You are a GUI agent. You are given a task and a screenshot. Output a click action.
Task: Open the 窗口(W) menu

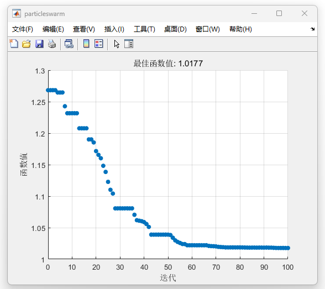[x=207, y=29]
